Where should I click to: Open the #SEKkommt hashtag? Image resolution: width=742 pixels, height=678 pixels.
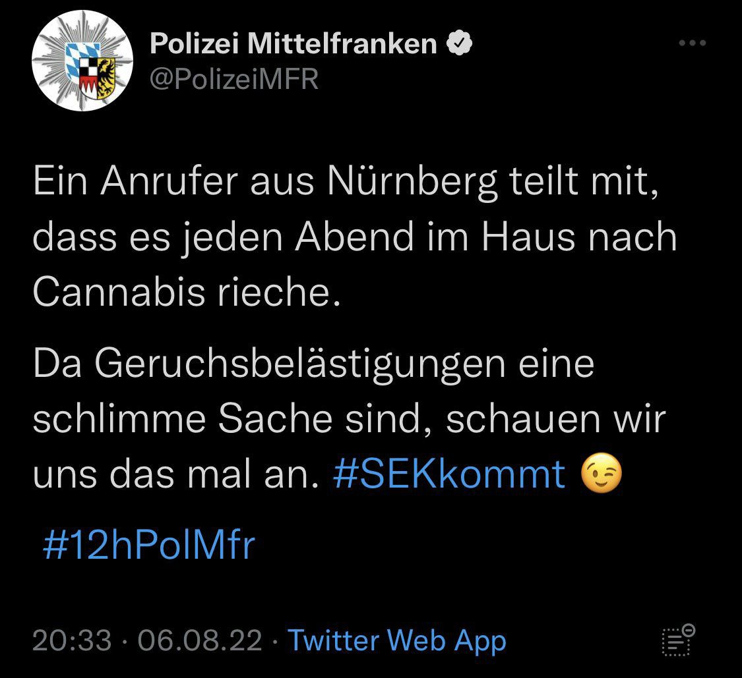[x=449, y=474]
